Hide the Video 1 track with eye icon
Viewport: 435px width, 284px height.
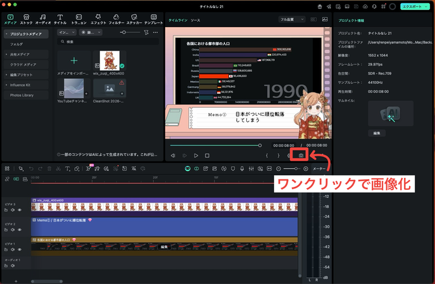[x=20, y=249]
